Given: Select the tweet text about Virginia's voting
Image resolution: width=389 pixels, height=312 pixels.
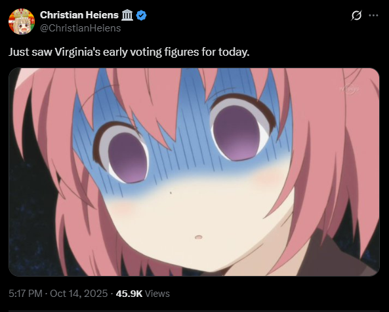Looking at the screenshot, I should click(x=129, y=52).
